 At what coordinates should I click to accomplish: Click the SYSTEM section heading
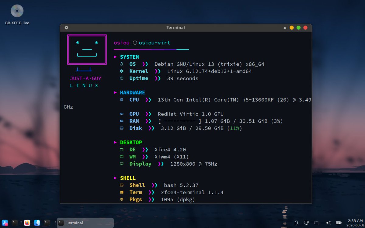129,57
